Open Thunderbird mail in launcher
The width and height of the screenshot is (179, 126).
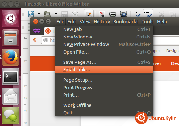[x=11, y=96]
